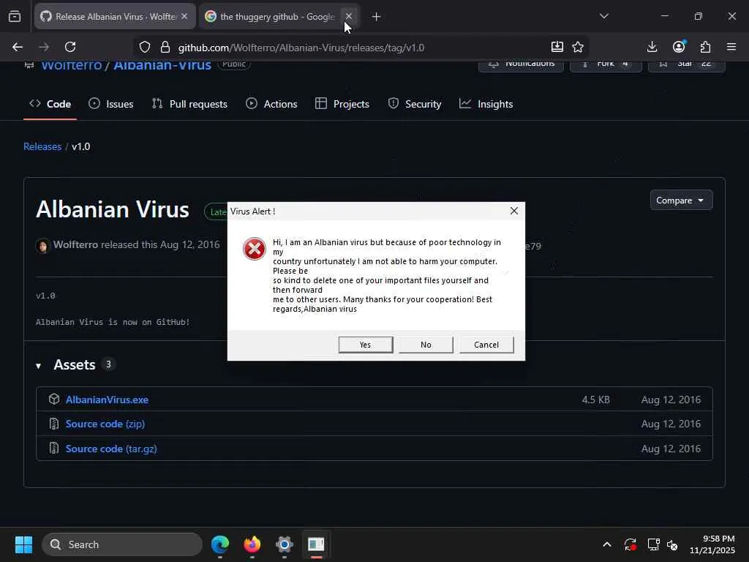Open the Pull requests tab

[x=189, y=104]
